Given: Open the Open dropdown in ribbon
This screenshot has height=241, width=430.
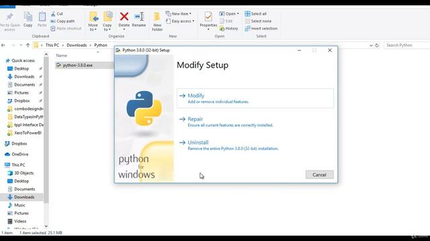Looking at the screenshot, I should 229,13.
